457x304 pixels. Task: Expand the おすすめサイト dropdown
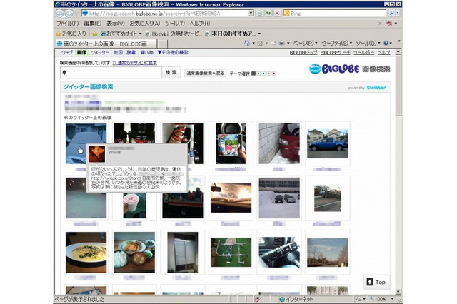coord(140,34)
